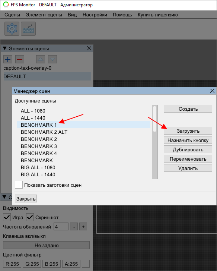Image resolution: width=217 pixels, height=271 pixels.
Task: Open the color filter preview swatch
Action: pyautogui.click(x=86, y=264)
